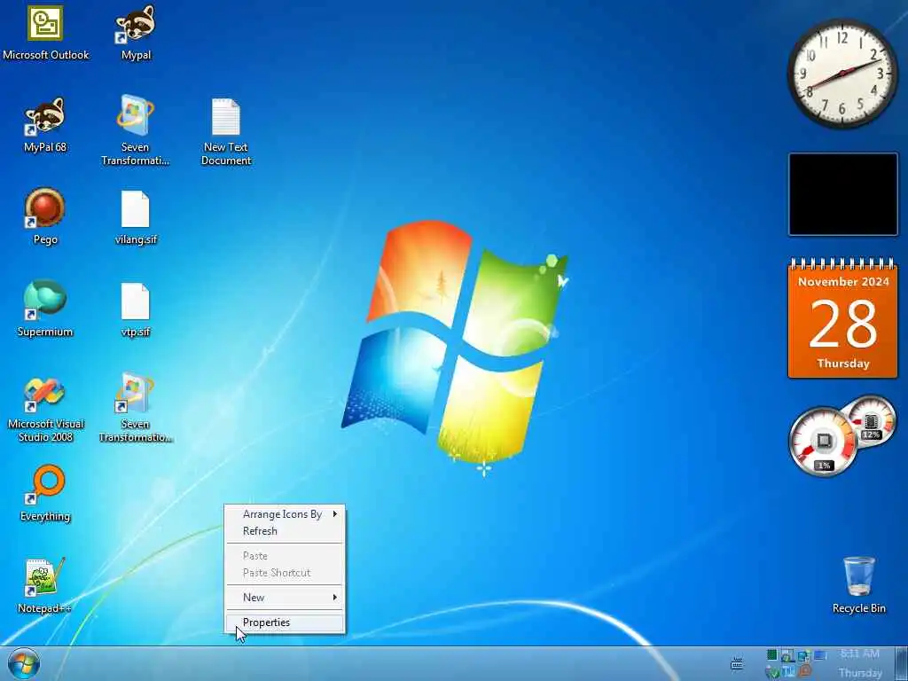Select the vtp.sif file icon
Screen dimensions: 908x681
coord(136,309)
